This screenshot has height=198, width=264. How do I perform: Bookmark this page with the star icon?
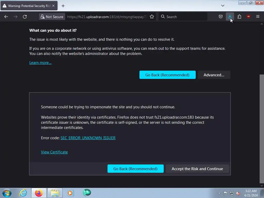[x=152, y=17]
